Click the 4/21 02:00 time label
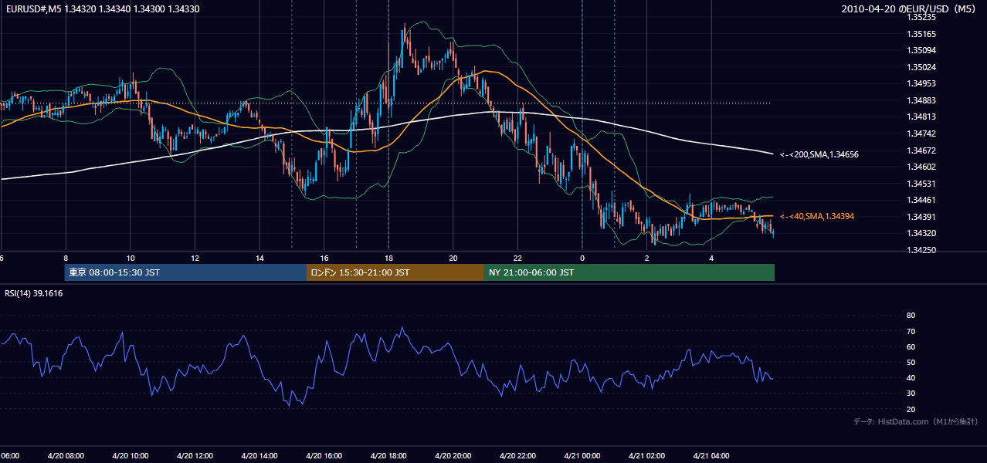 [x=646, y=455]
